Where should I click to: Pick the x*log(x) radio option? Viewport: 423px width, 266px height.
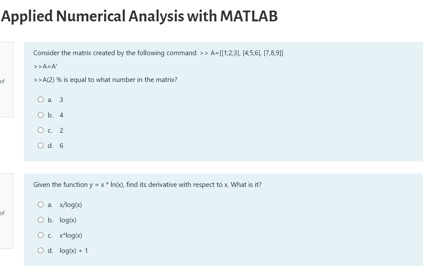41,235
